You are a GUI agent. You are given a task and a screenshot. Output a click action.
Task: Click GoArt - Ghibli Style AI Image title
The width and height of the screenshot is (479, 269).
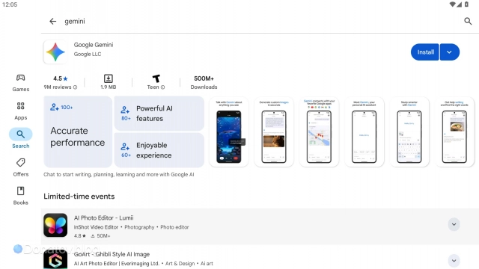click(112, 254)
